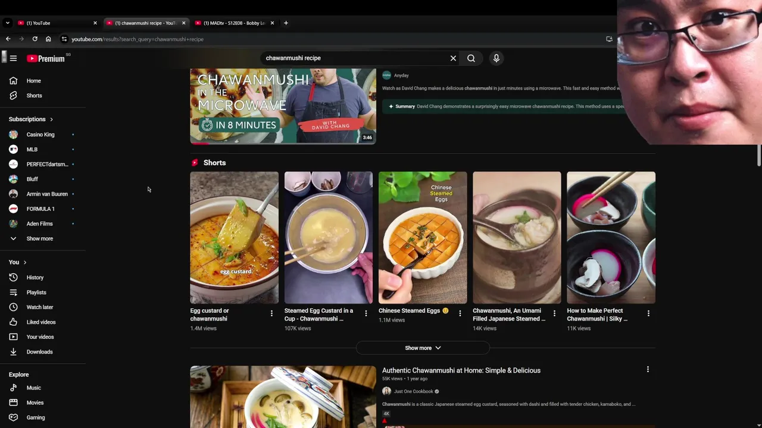Close the chawanmushi recipe tab
762x428 pixels.
pos(183,23)
